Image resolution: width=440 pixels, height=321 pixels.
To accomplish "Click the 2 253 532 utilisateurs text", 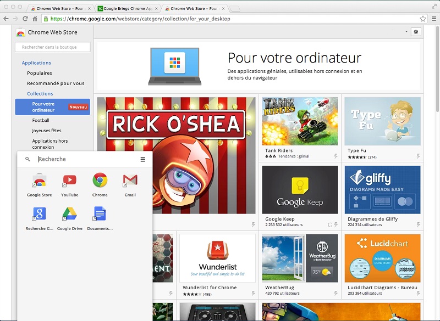I will coord(284,225).
